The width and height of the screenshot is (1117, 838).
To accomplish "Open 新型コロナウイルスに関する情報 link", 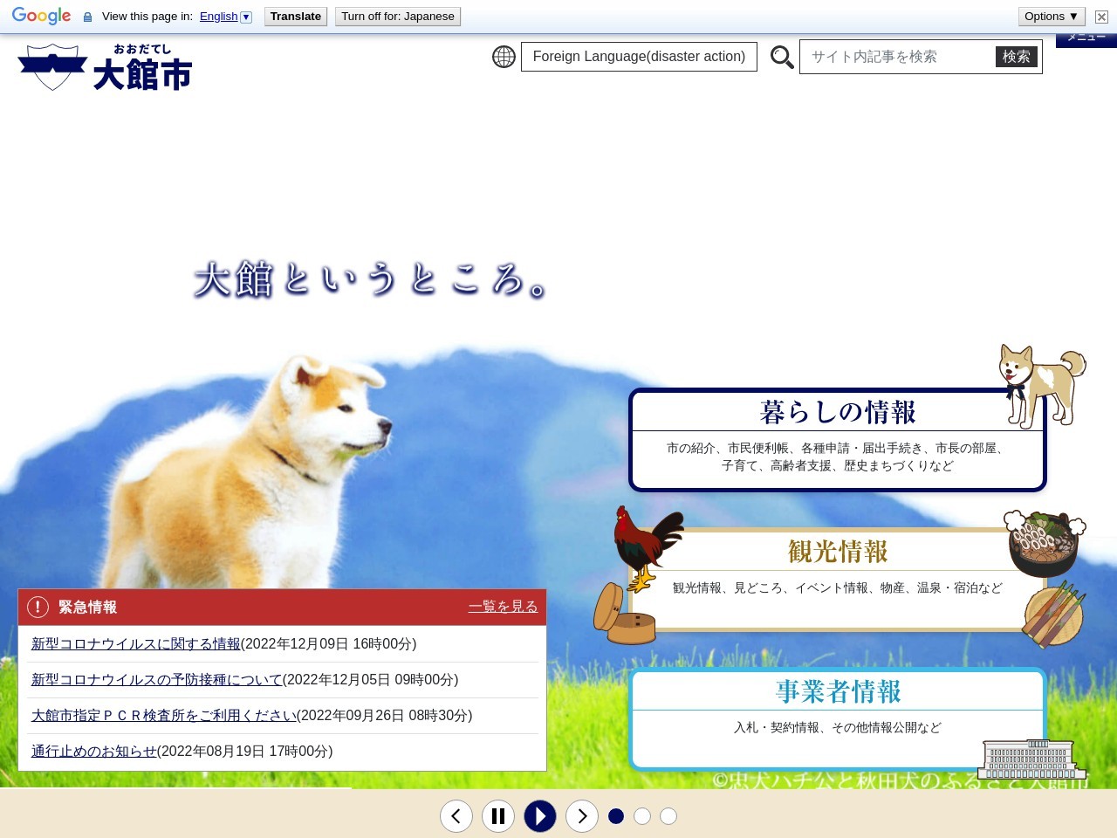I will [x=135, y=644].
